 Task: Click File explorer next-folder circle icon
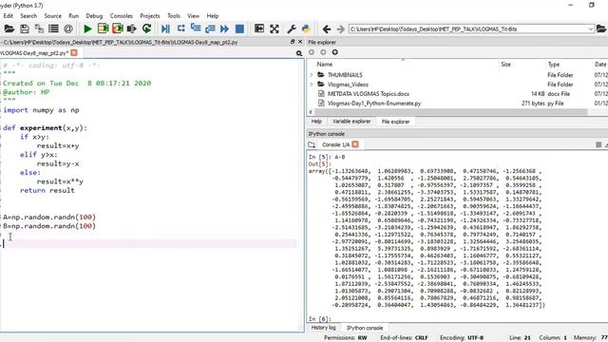[323, 52]
